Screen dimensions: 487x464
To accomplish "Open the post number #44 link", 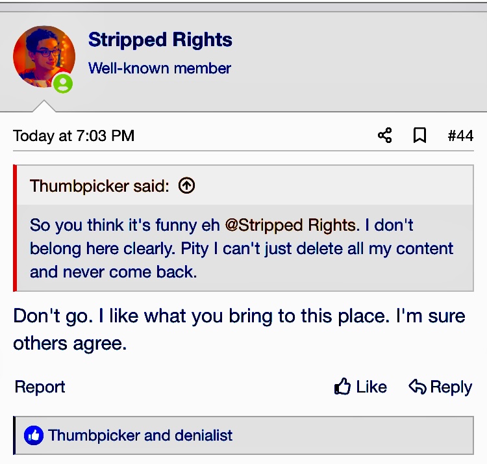I will [x=460, y=136].
